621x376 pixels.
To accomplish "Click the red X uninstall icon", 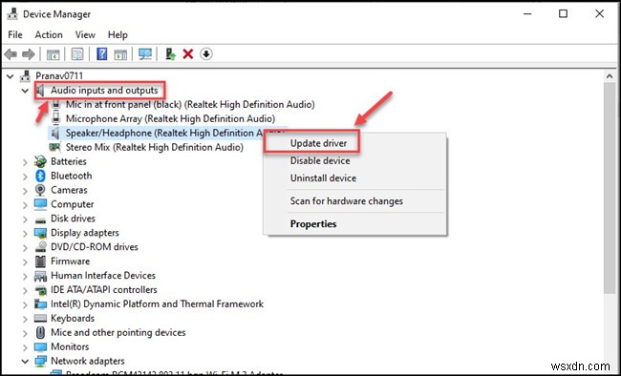I will 188,53.
